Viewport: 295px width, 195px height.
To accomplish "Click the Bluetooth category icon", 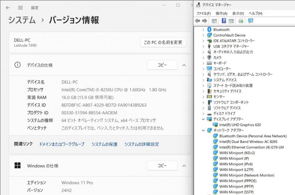I will (209, 29).
